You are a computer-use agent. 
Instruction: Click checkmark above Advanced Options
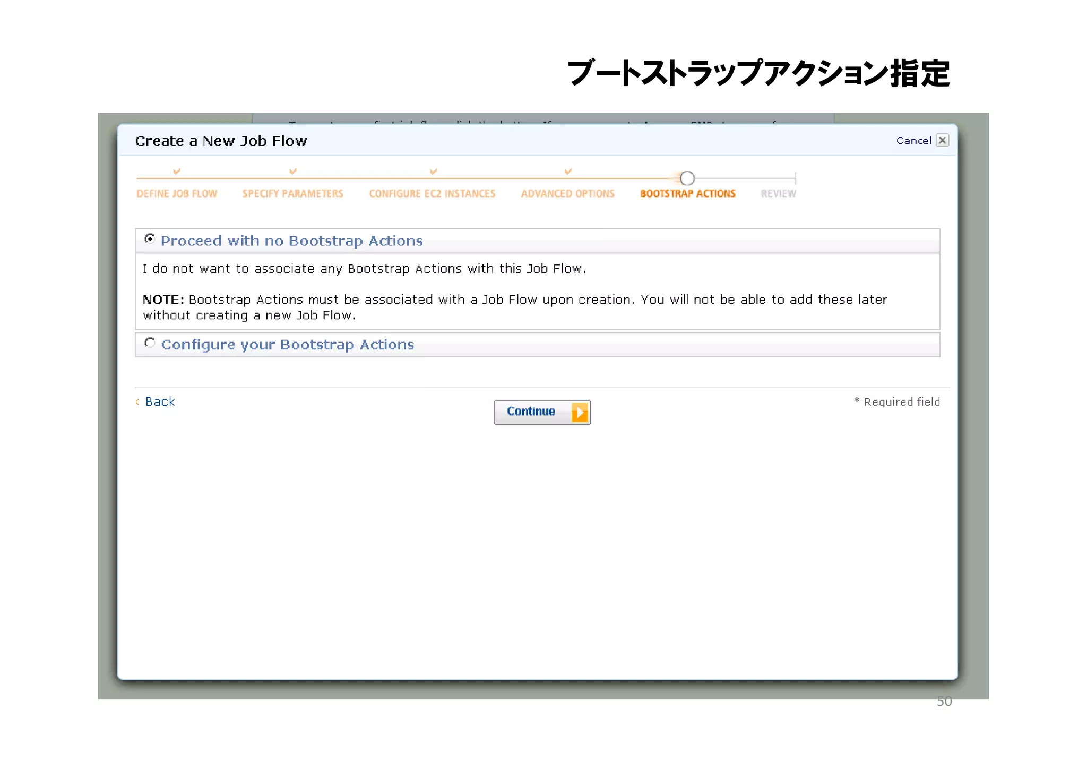568,172
